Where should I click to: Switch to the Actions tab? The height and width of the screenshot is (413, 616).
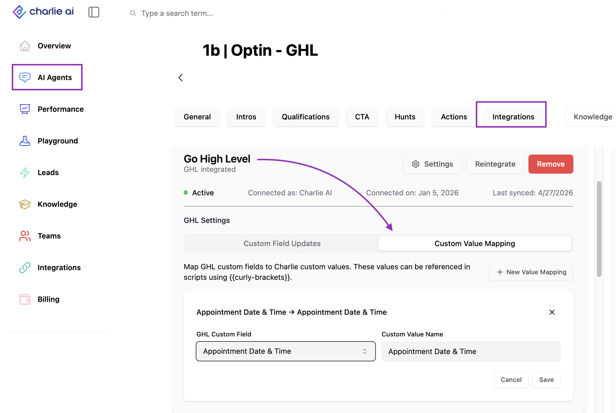point(454,117)
